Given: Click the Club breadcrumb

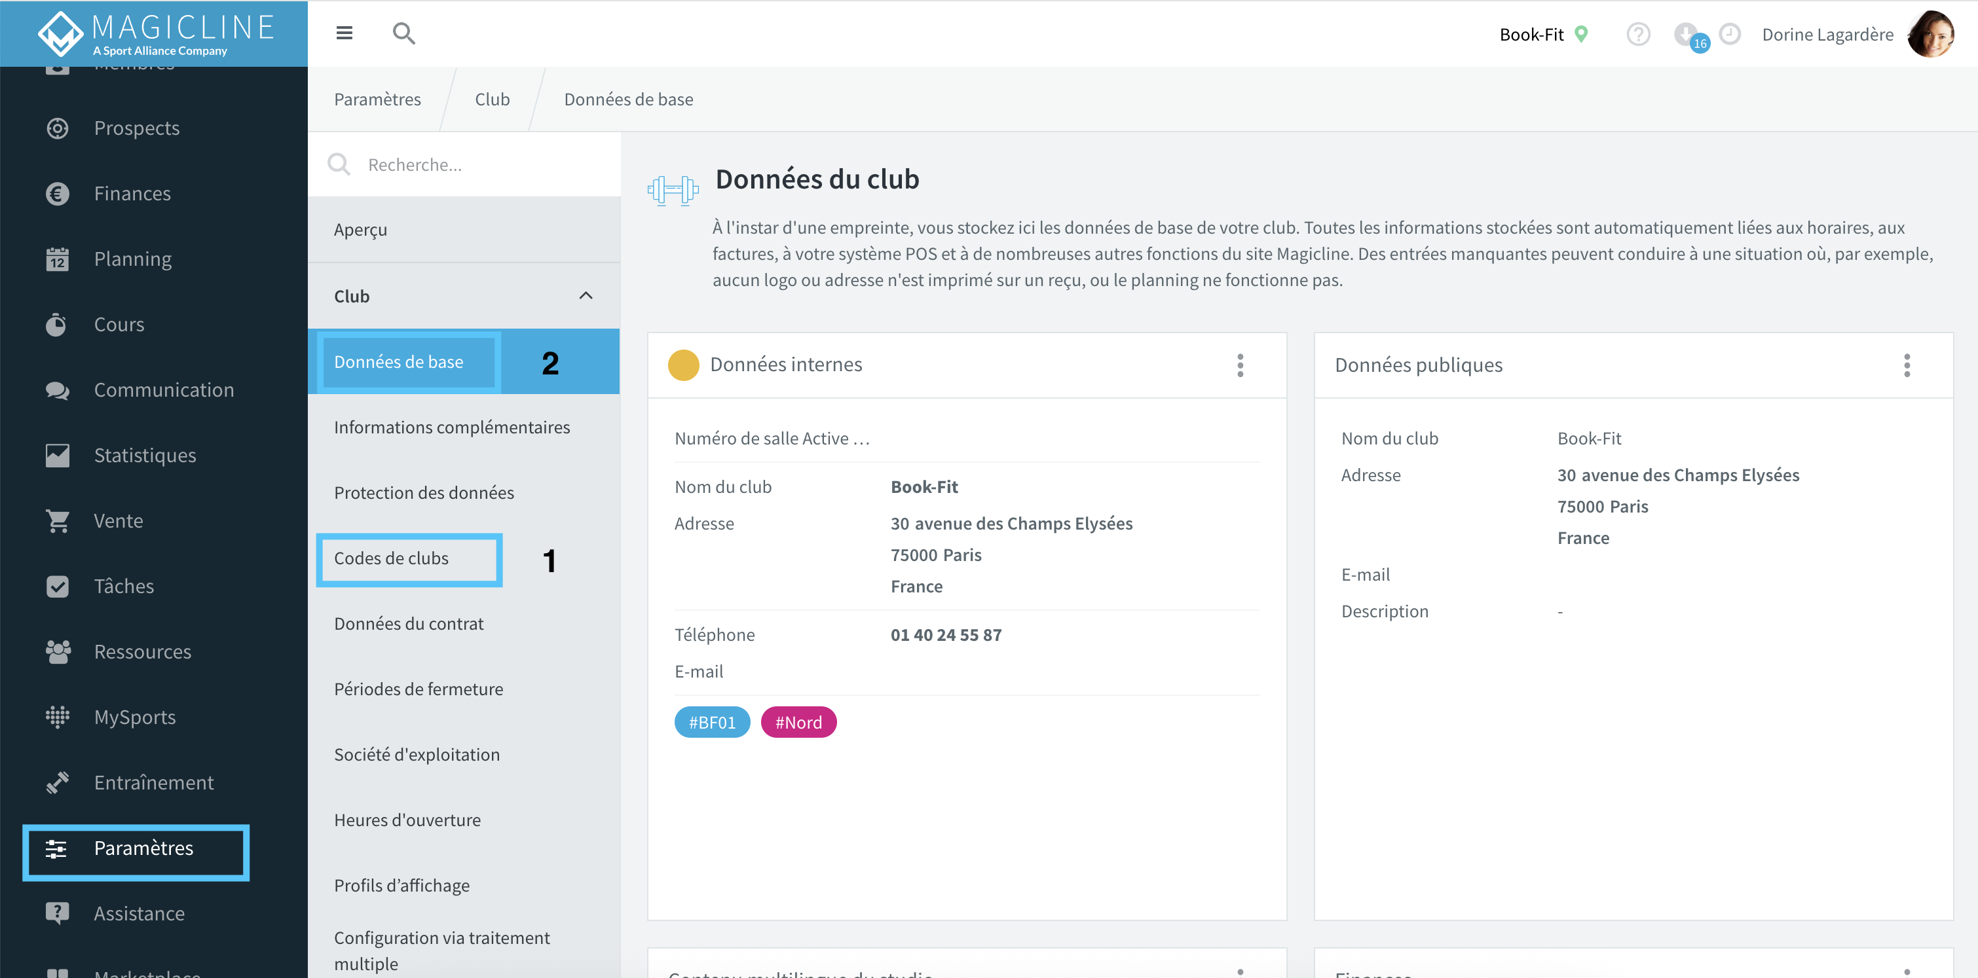Looking at the screenshot, I should pos(491,99).
